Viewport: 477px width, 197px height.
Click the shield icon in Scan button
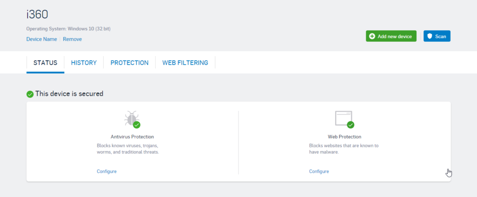(429, 36)
